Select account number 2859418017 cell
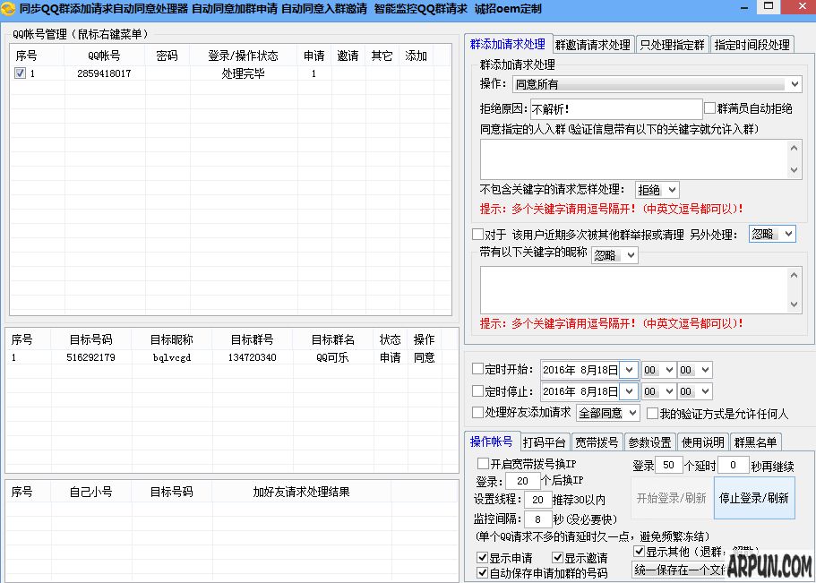This screenshot has width=816, height=583. point(104,73)
